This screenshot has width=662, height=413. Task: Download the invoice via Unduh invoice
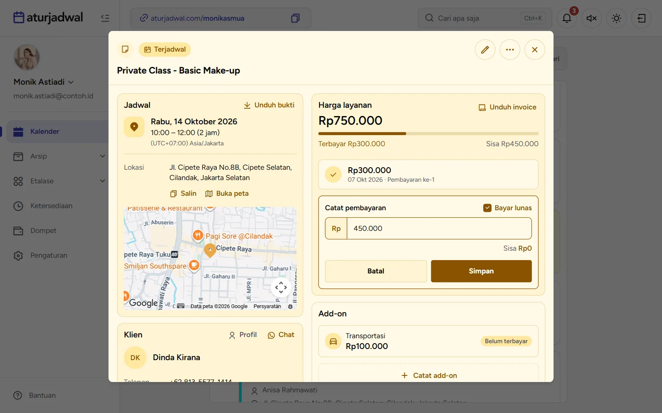(x=508, y=107)
